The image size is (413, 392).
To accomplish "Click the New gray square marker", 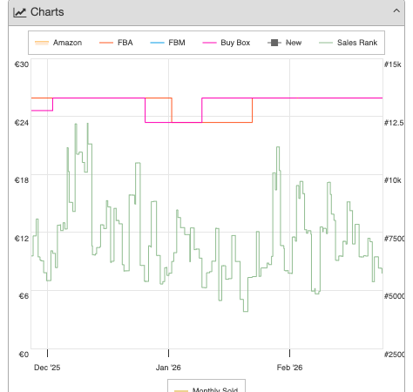I will click(x=274, y=43).
